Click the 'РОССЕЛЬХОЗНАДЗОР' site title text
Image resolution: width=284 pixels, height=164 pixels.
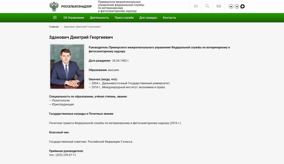76,6
